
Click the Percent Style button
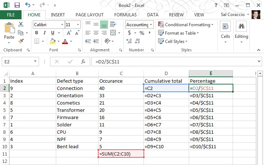(142, 33)
